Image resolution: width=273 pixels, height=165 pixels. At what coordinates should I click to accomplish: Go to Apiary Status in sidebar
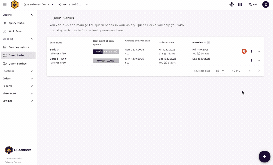tap(16, 23)
